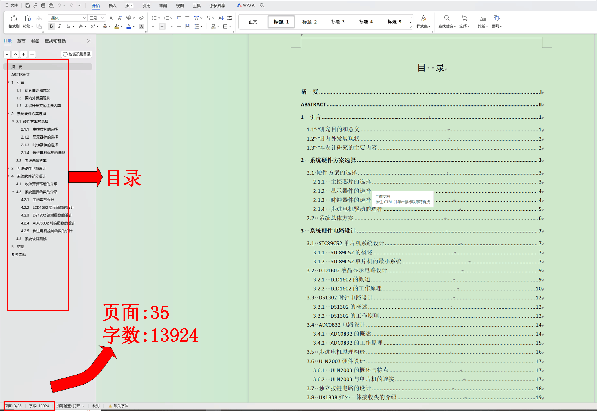
Task: Collapse the 2.1 硬件方案的选择 outline node
Action: tap(13, 121)
